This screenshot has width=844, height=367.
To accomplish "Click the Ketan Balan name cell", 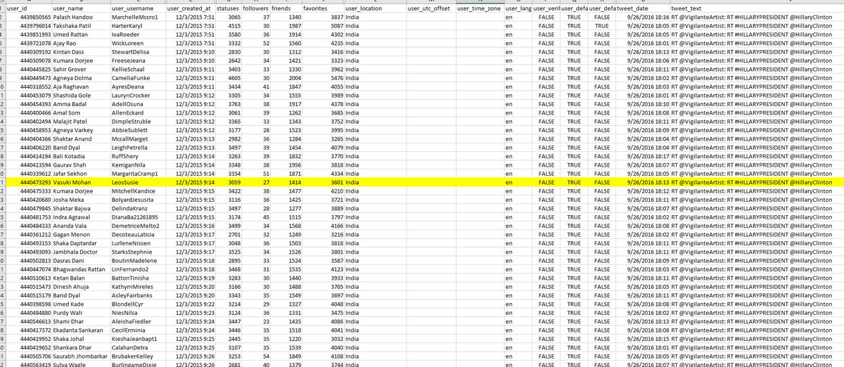I will (81, 278).
